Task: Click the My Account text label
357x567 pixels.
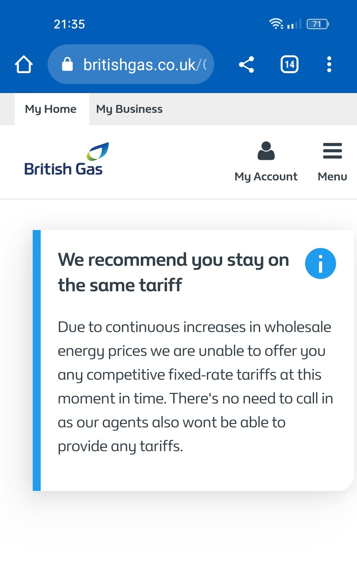Action: pos(266,177)
